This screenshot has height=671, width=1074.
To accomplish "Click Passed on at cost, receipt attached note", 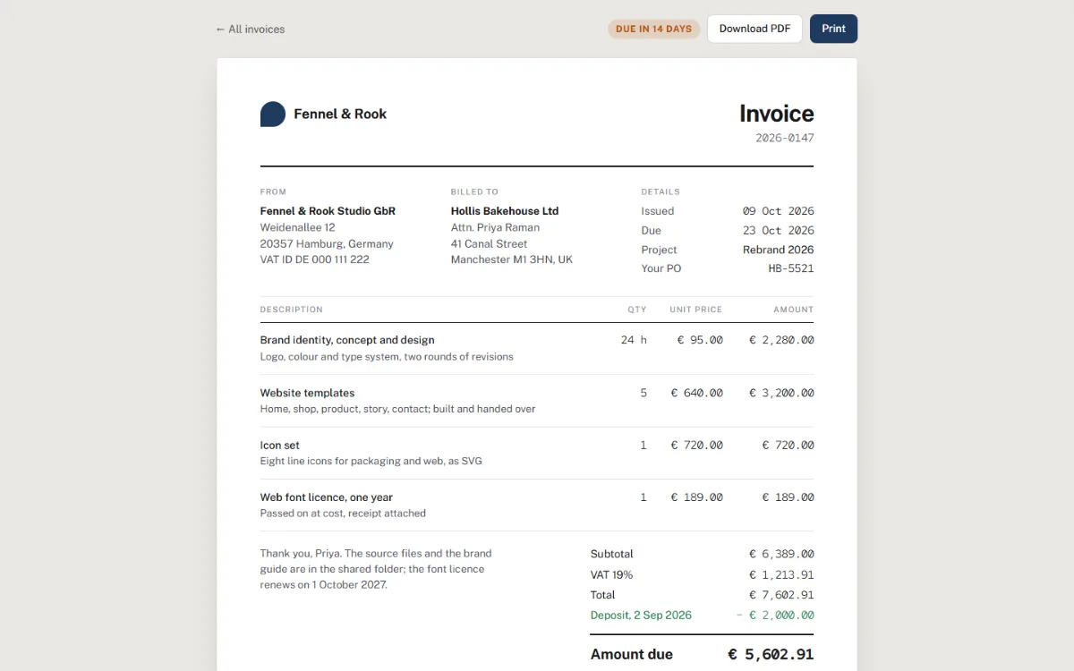I will click(x=343, y=514).
